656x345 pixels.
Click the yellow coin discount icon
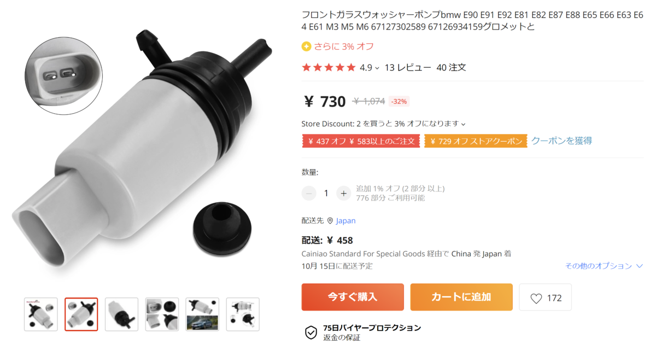coord(306,46)
